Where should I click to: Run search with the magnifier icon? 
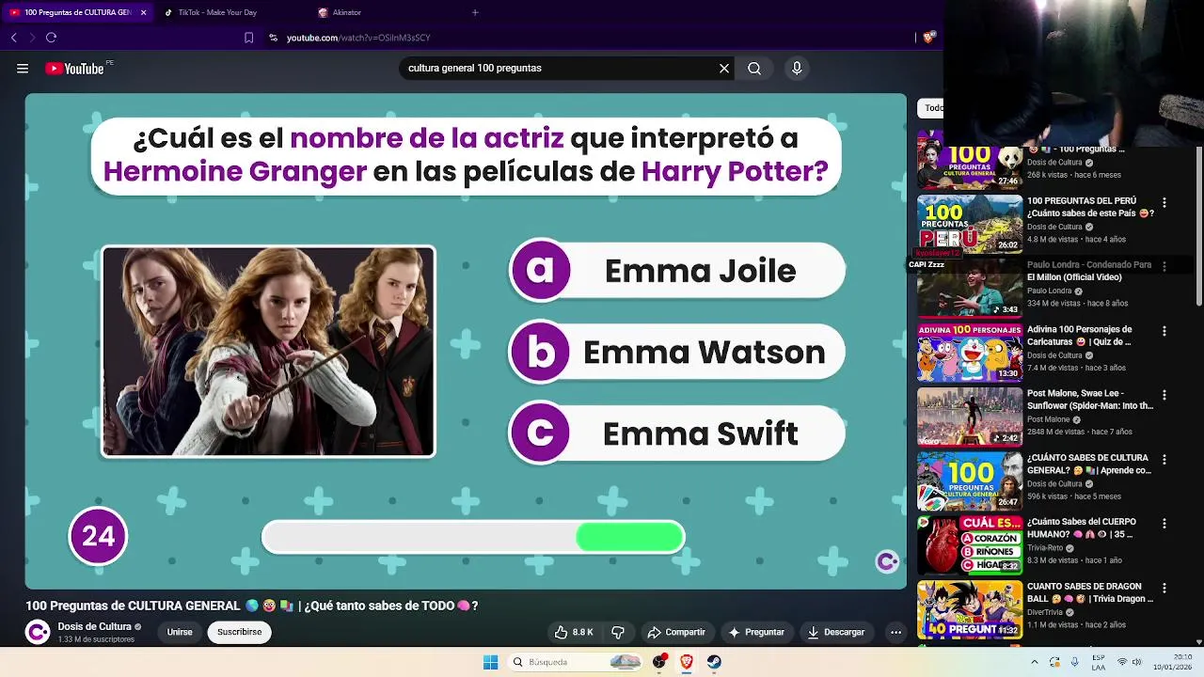(x=754, y=69)
